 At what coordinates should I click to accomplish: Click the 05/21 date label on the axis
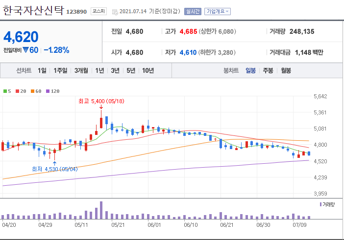coord(118,225)
